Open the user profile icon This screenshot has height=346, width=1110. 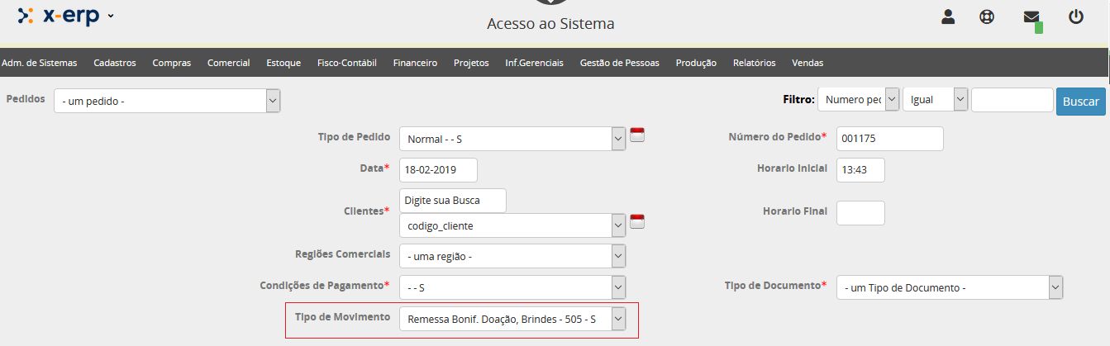pos(949,17)
